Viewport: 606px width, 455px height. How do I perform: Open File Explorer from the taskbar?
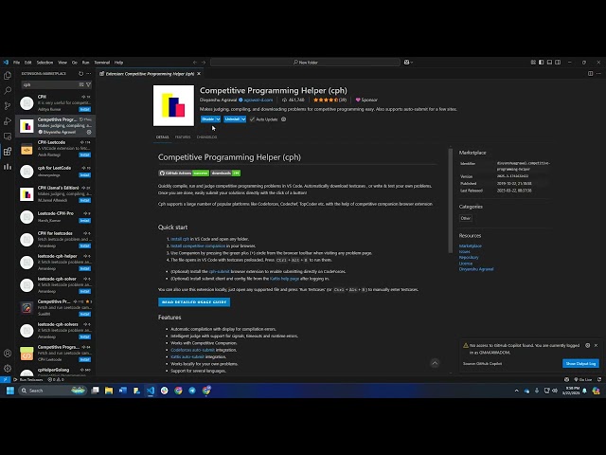coord(109,391)
